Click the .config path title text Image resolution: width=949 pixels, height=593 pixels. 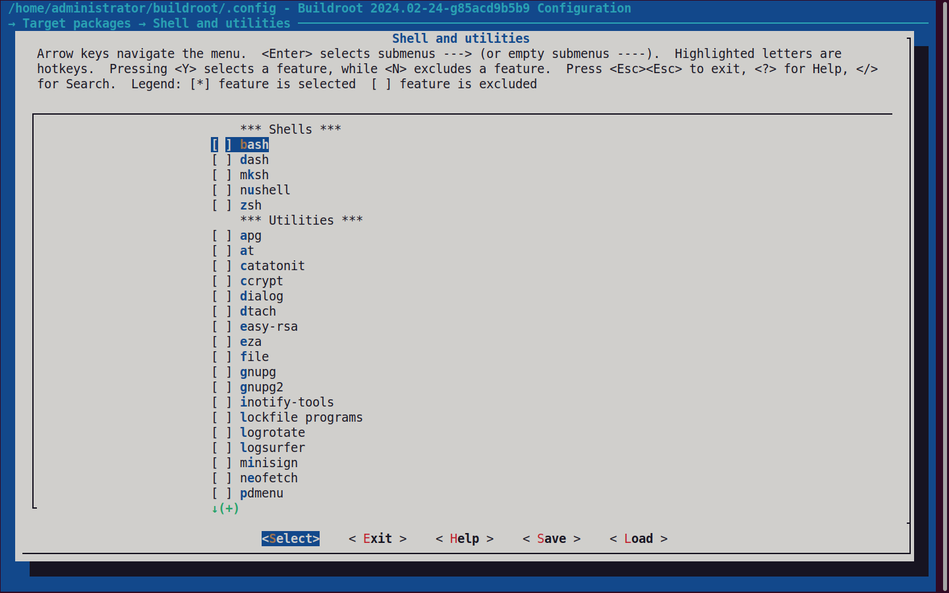point(142,9)
